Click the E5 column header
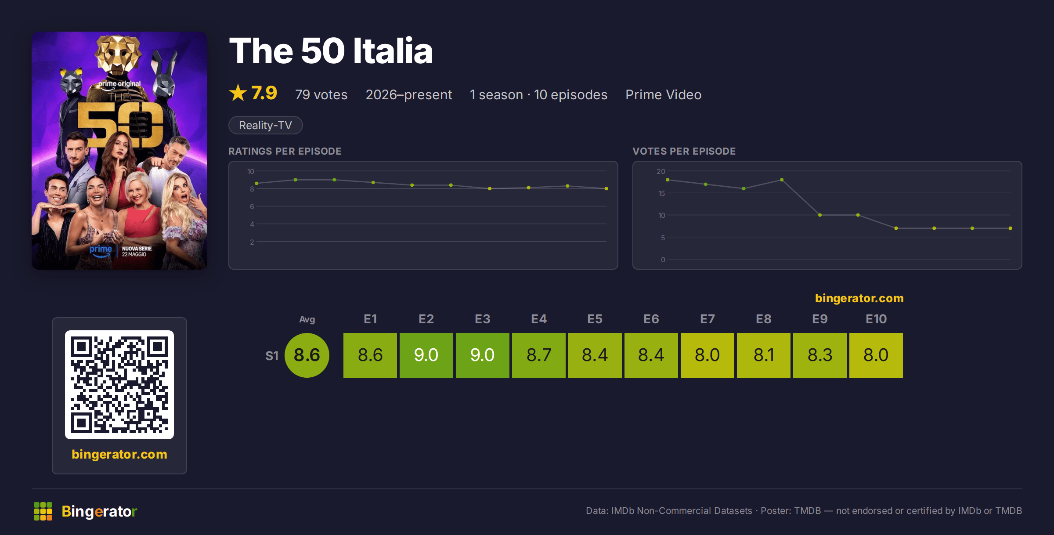This screenshot has width=1054, height=535. [595, 319]
